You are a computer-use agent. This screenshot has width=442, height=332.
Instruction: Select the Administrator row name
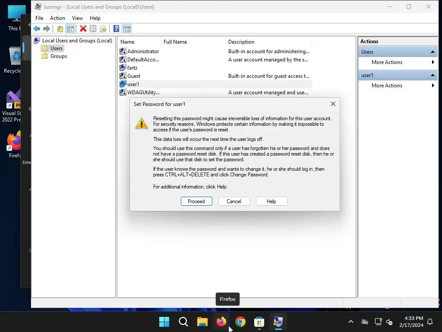click(x=143, y=51)
